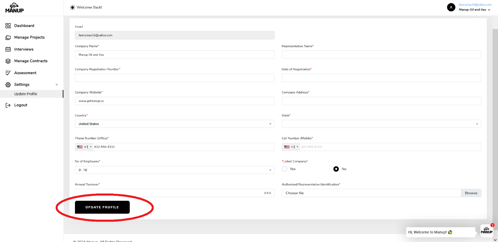Open the Manup chat widget icon
The height and width of the screenshot is (242, 498).
click(486, 231)
